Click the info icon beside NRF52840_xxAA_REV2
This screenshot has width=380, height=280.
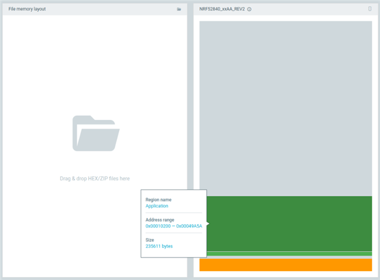click(x=249, y=9)
